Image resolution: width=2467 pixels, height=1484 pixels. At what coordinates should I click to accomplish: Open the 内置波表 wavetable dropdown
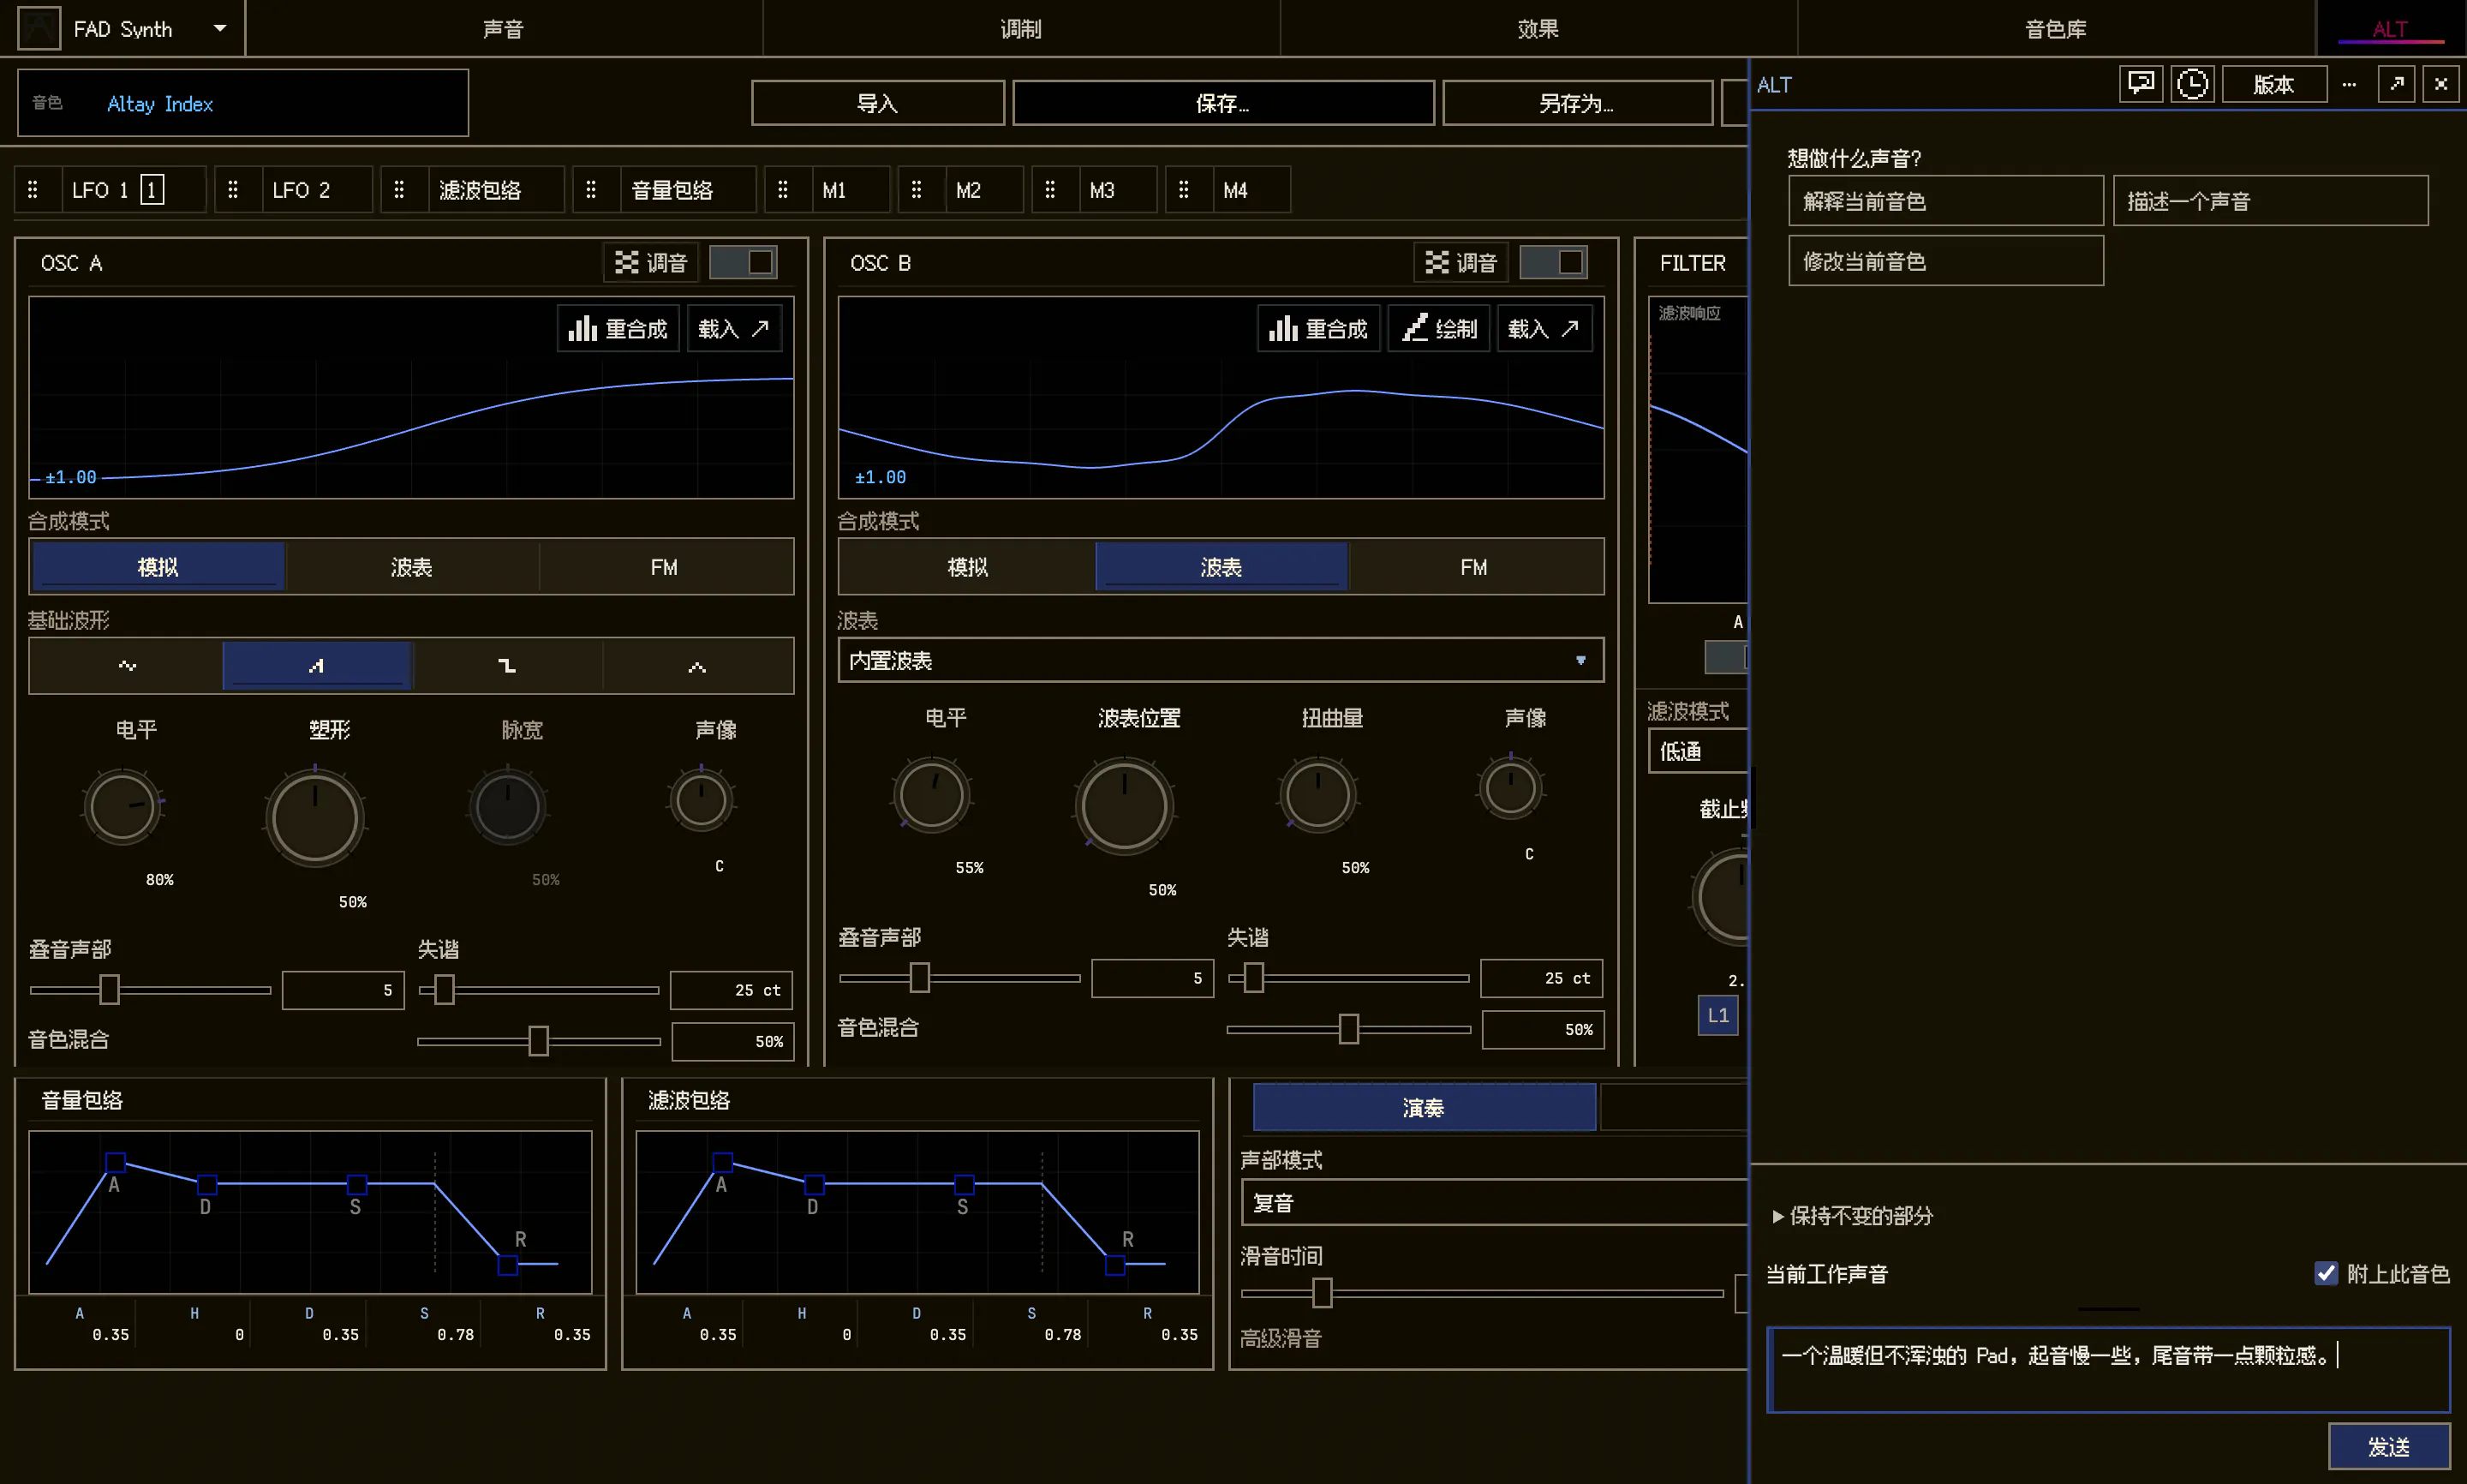[x=1221, y=661]
